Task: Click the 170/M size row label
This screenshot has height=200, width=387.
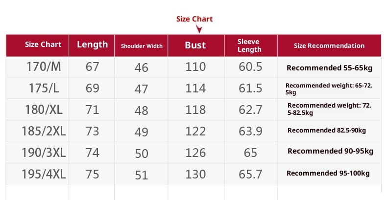Action: tap(43, 66)
